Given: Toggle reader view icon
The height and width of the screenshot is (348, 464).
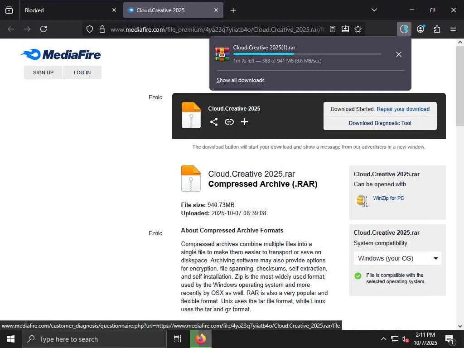Looking at the screenshot, I should pos(333,29).
